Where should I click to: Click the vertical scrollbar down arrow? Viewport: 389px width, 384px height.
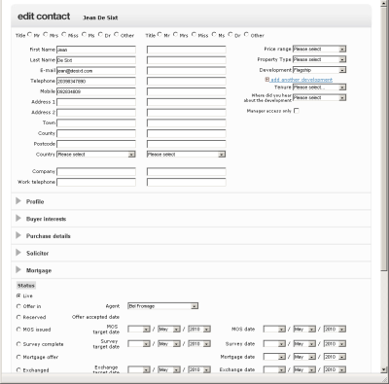click(383, 369)
